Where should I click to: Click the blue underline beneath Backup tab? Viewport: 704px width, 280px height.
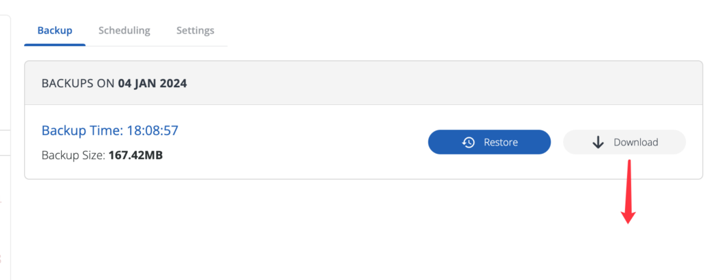tap(55, 45)
